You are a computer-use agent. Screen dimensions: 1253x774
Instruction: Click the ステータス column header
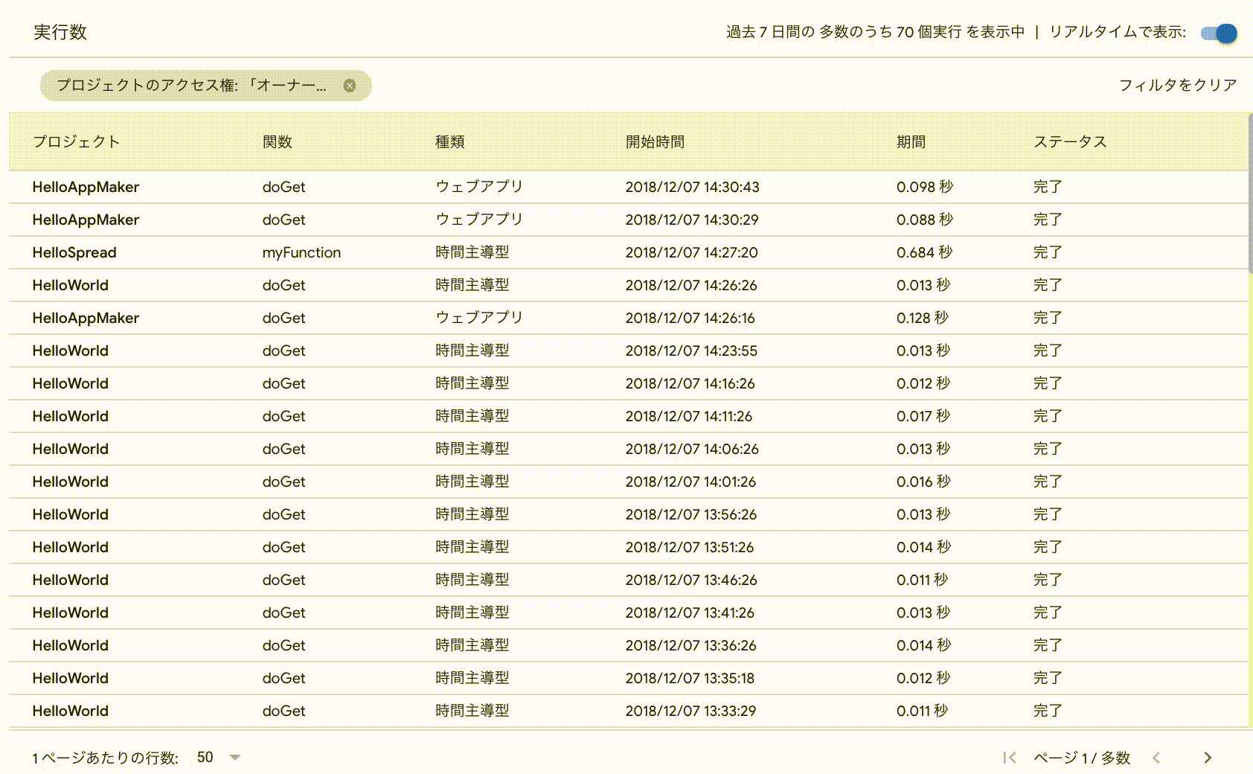(1070, 142)
